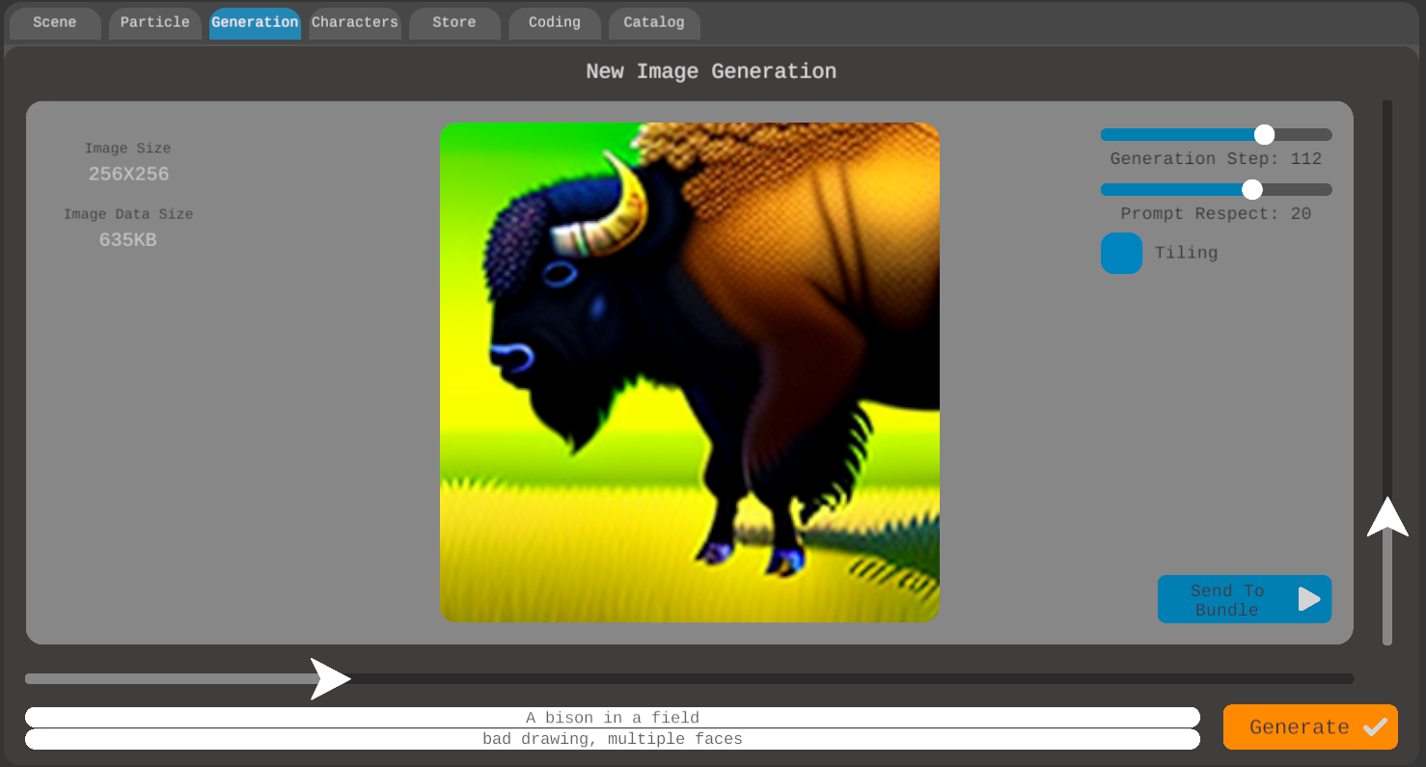1426x767 pixels.
Task: Click the Generation Step slider handle
Action: coord(1264,135)
